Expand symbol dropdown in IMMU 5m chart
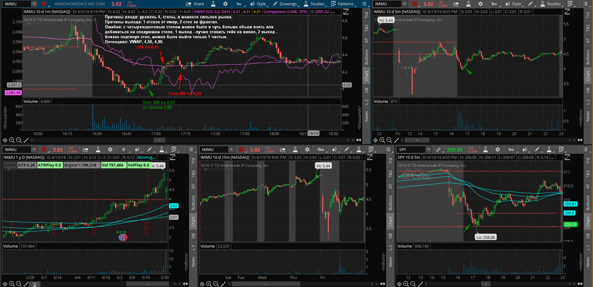 click(x=404, y=4)
